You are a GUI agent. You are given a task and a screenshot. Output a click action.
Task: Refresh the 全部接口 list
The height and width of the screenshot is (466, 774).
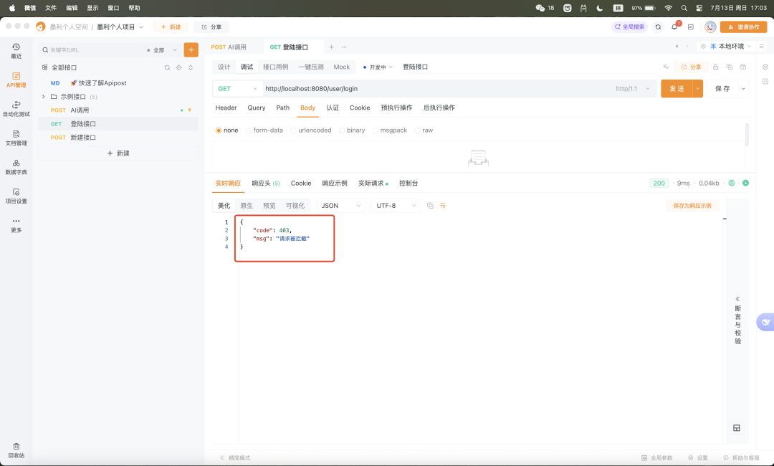167,67
